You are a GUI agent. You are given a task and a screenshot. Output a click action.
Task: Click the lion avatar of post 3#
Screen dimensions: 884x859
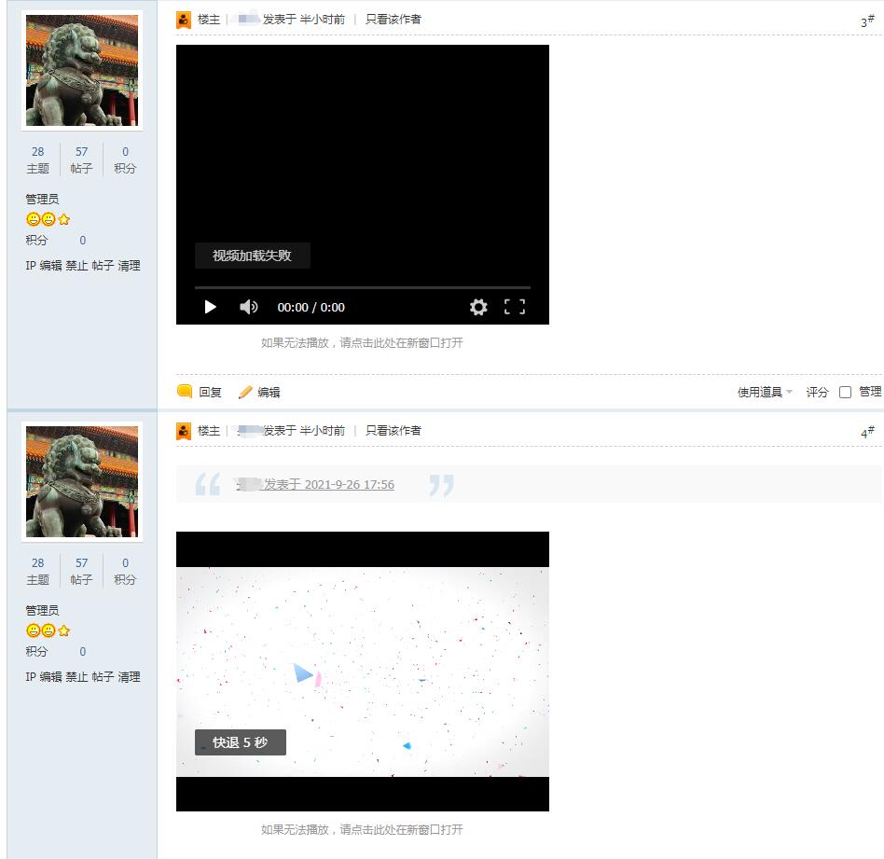point(82,71)
